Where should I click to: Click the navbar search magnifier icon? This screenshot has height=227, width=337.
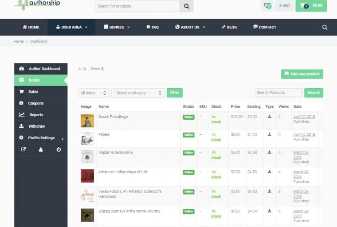(325, 27)
